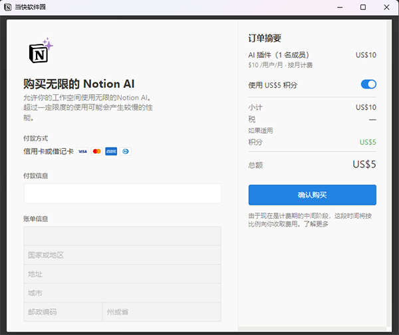The width and height of the screenshot is (399, 335).
Task: Toggle off the 使用 US$5 积分 switch
Action: click(x=368, y=84)
